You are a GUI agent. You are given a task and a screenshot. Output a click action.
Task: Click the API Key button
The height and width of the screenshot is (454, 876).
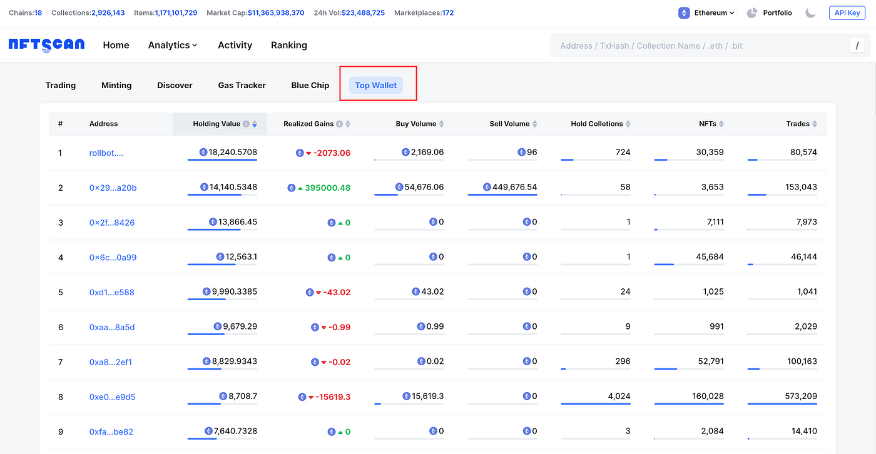(847, 13)
